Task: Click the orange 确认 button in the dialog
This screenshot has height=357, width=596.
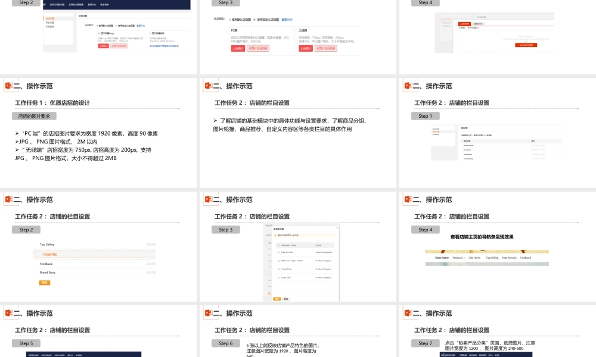Action: pyautogui.click(x=277, y=299)
